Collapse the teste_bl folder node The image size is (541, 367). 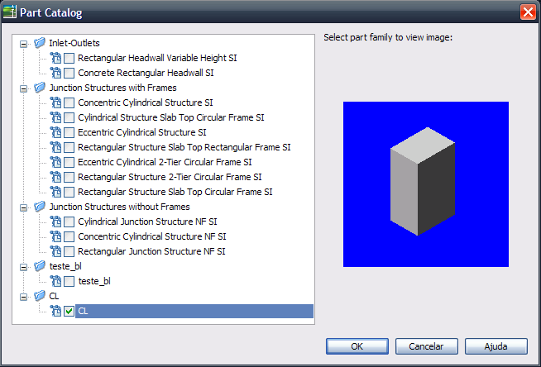click(23, 267)
